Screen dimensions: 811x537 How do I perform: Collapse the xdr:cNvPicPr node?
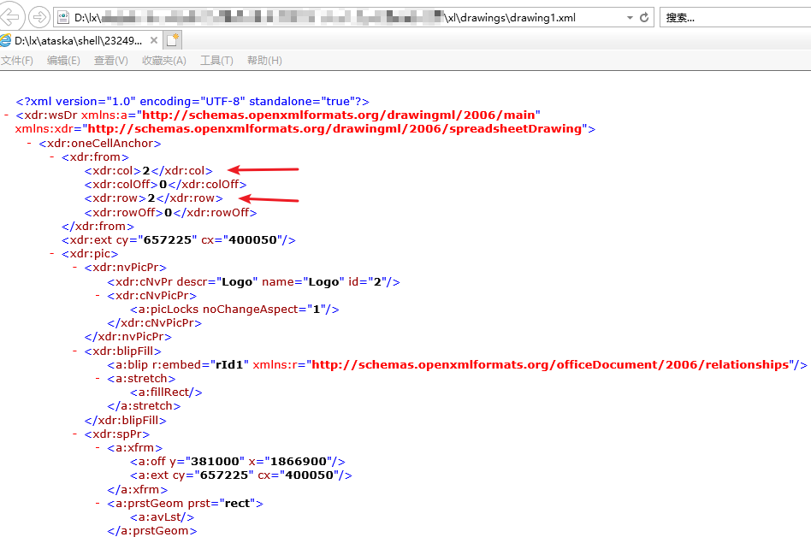pos(98,296)
